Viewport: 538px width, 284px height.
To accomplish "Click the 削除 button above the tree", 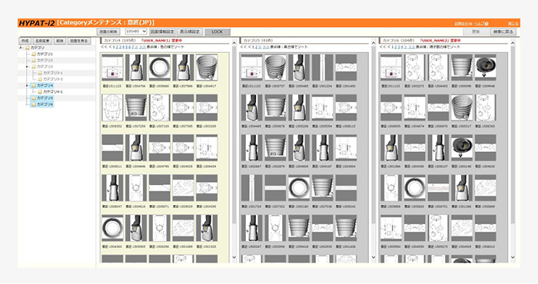I will click(x=60, y=41).
